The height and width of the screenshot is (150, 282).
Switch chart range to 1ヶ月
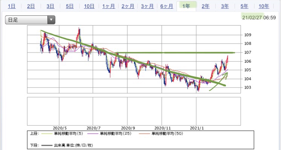pyautogui.click(x=109, y=6)
